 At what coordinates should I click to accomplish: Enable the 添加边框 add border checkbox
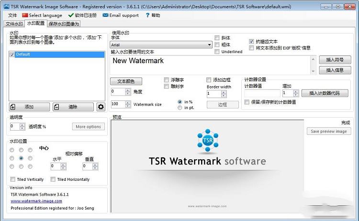(x=209, y=80)
